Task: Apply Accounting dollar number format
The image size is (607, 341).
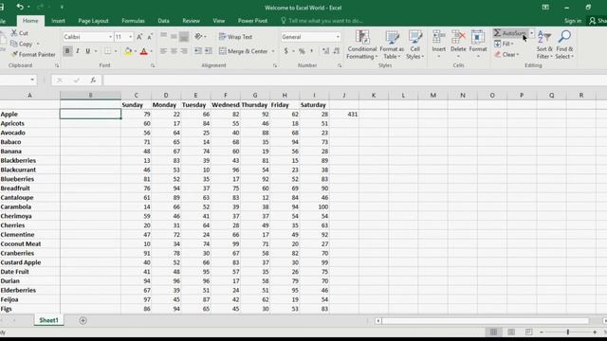Action: [286, 51]
